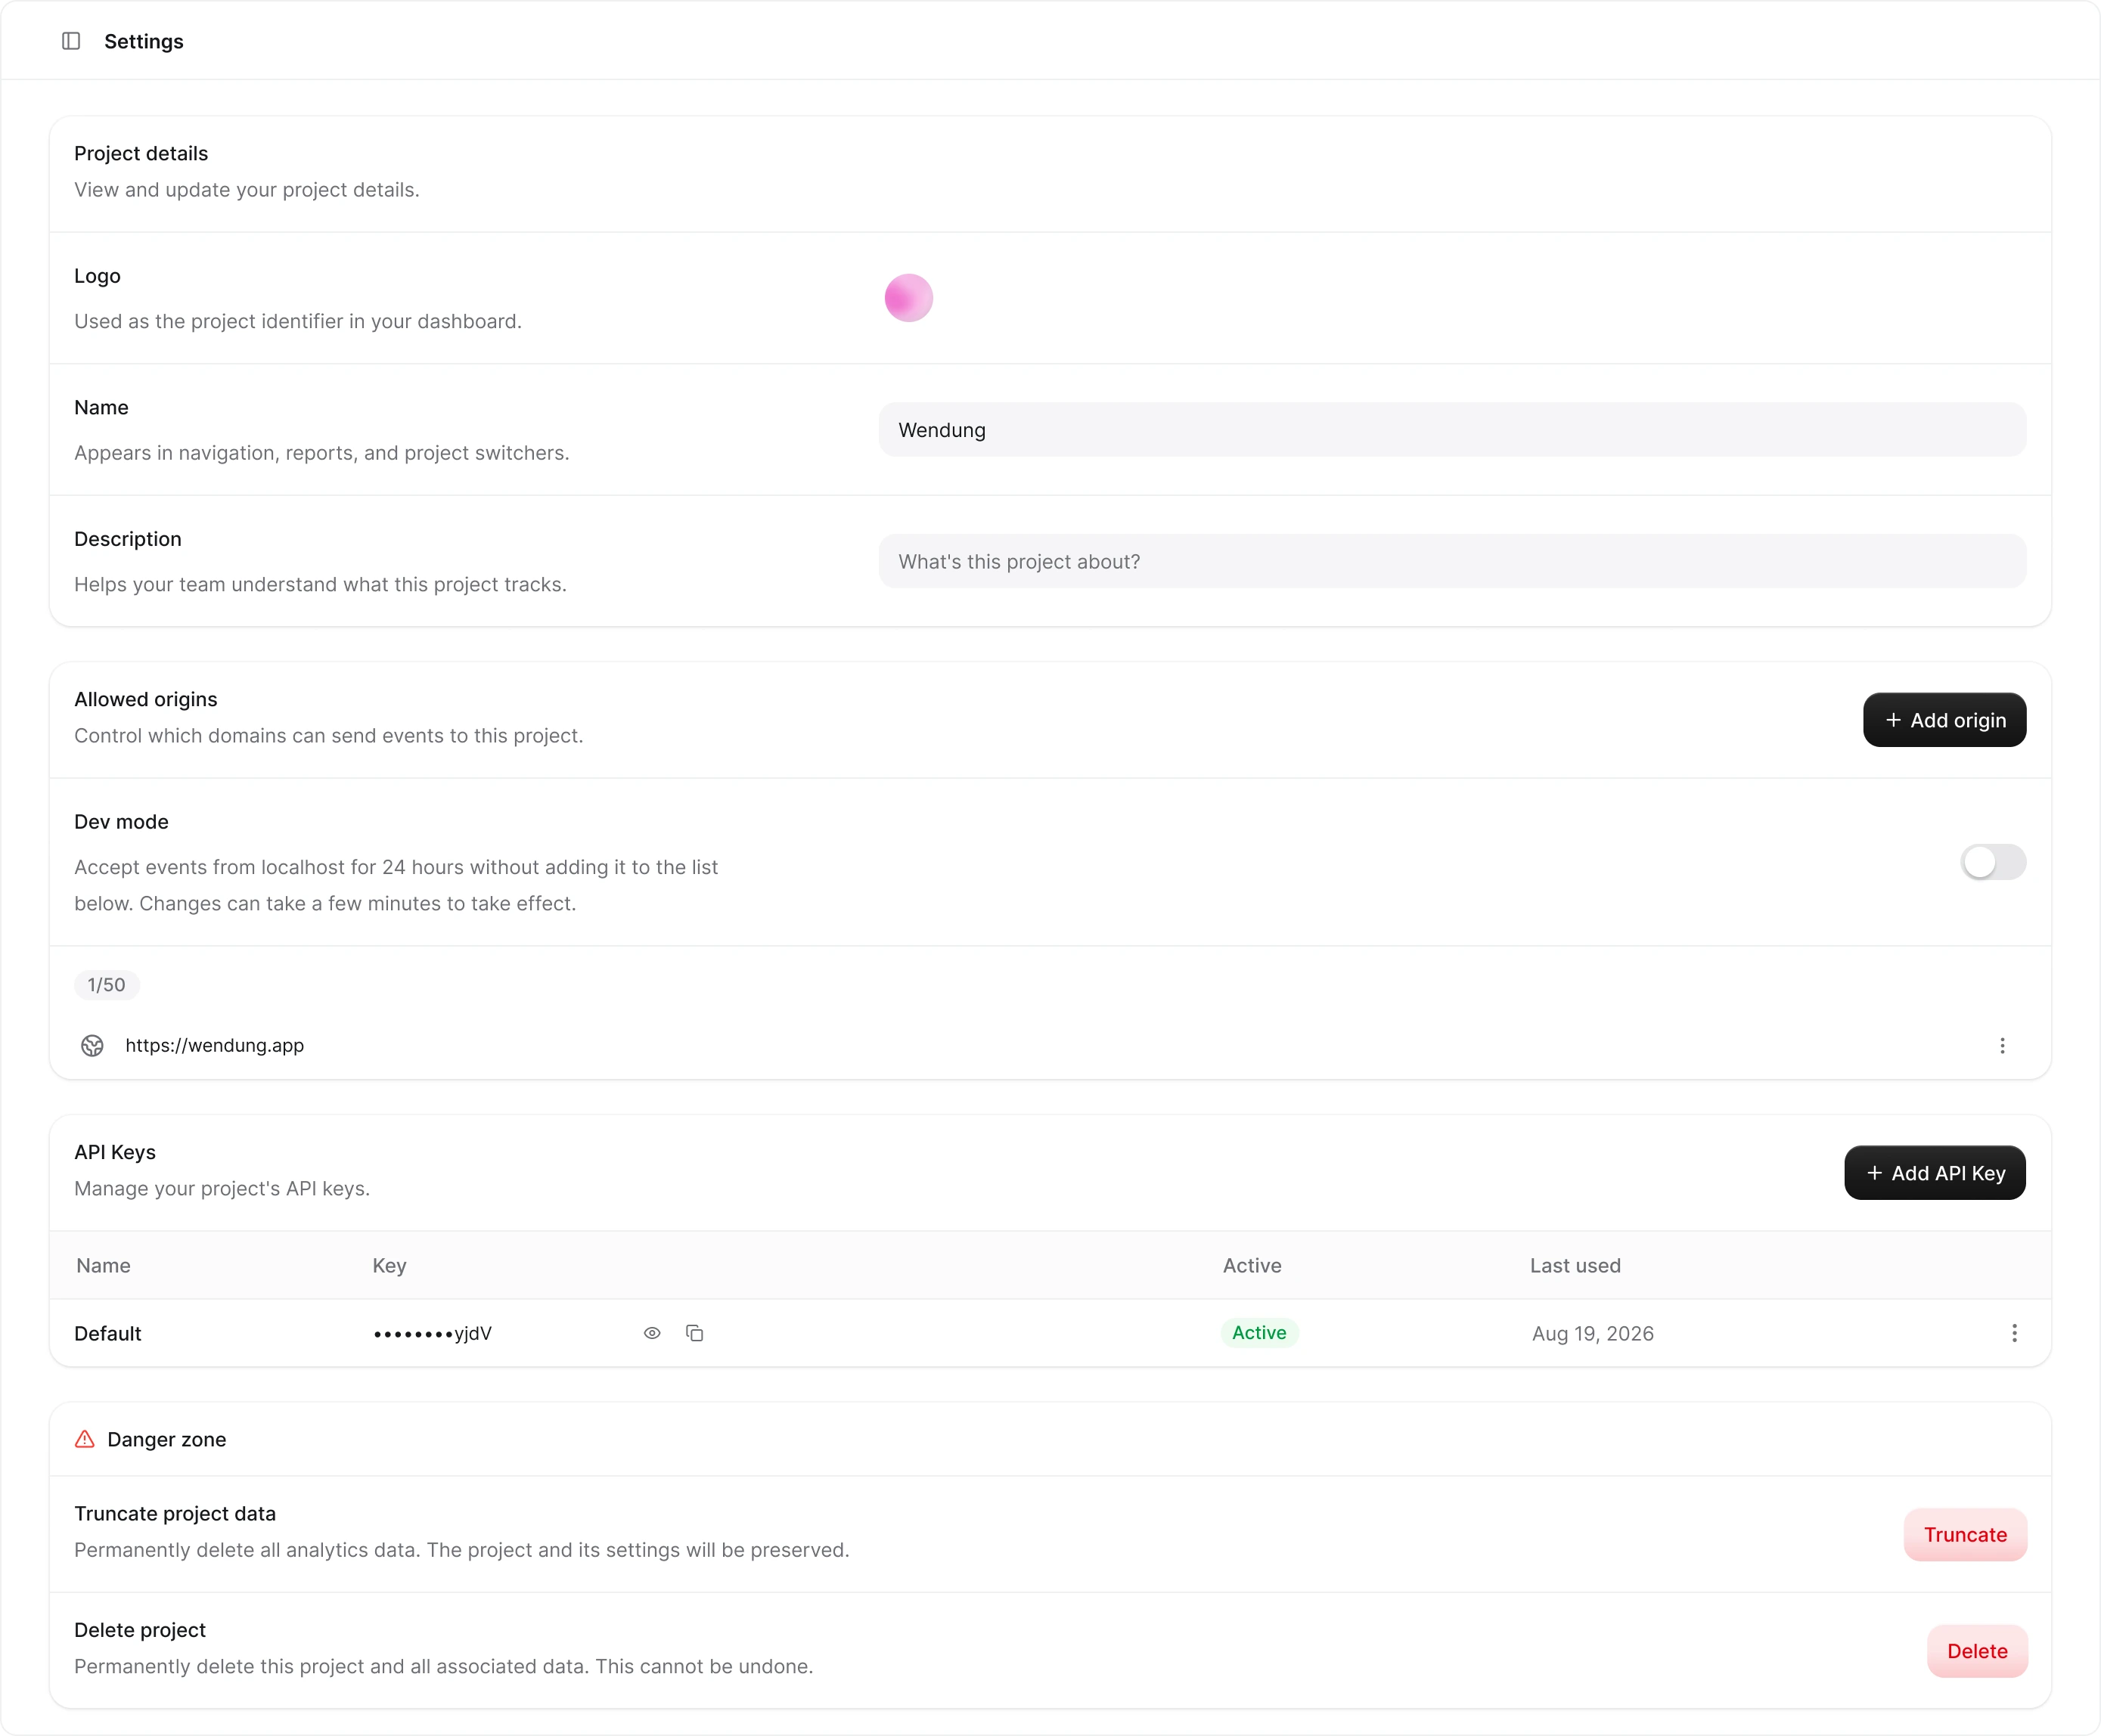
Task: Click the Settings page title
Action: (x=144, y=41)
